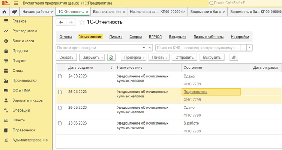This screenshot has width=282, height=150.
Task: Click the Отчеты bar chart icon
Action: (6, 120)
